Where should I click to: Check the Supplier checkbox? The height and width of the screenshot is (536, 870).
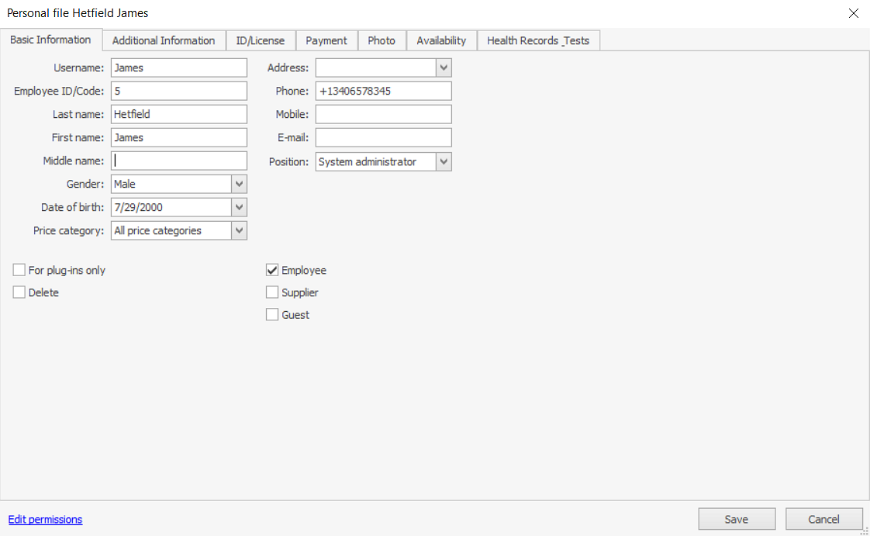(272, 292)
